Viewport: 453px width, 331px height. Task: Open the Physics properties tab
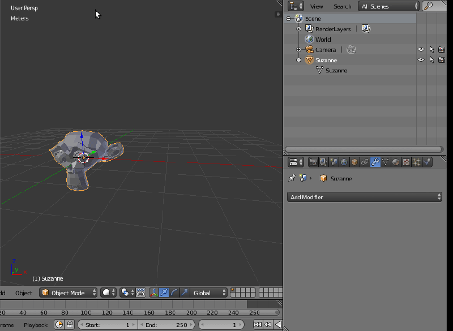(427, 162)
